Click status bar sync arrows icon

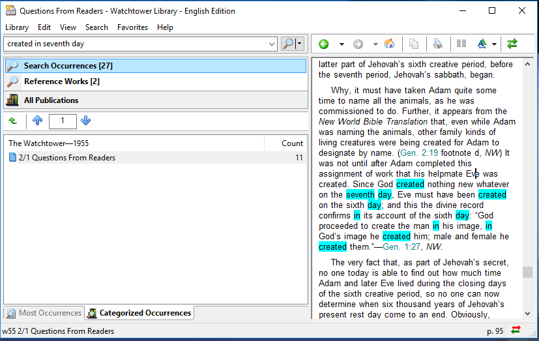[x=516, y=331]
